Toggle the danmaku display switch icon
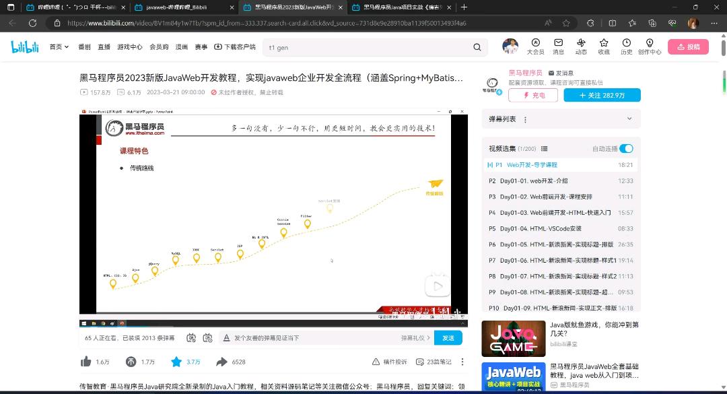Image resolution: width=727 pixels, height=394 pixels. [192, 337]
